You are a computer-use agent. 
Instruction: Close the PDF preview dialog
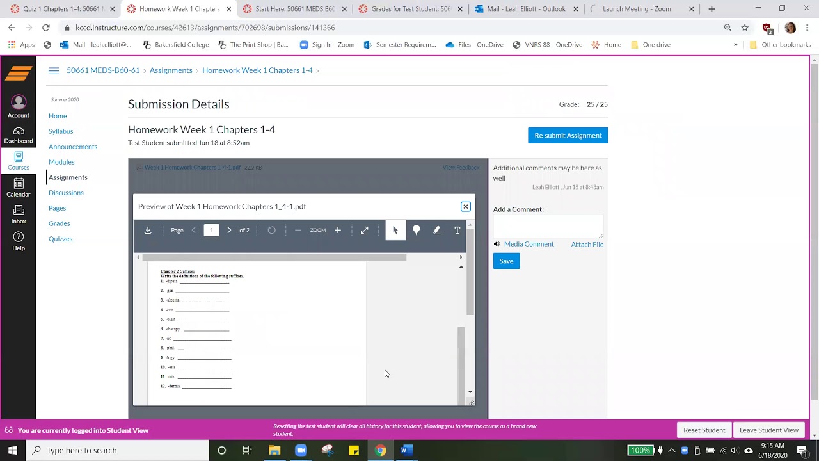coord(466,206)
